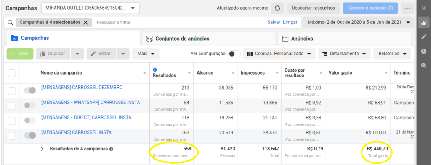Remove the '4 selecionados' filter chip
Image resolution: width=431 pixels, height=165 pixels.
click(85, 23)
